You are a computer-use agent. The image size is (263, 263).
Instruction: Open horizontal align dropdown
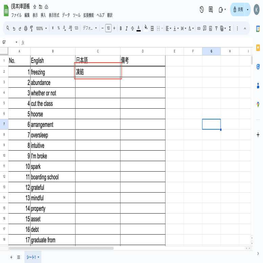pyautogui.click(x=168, y=28)
